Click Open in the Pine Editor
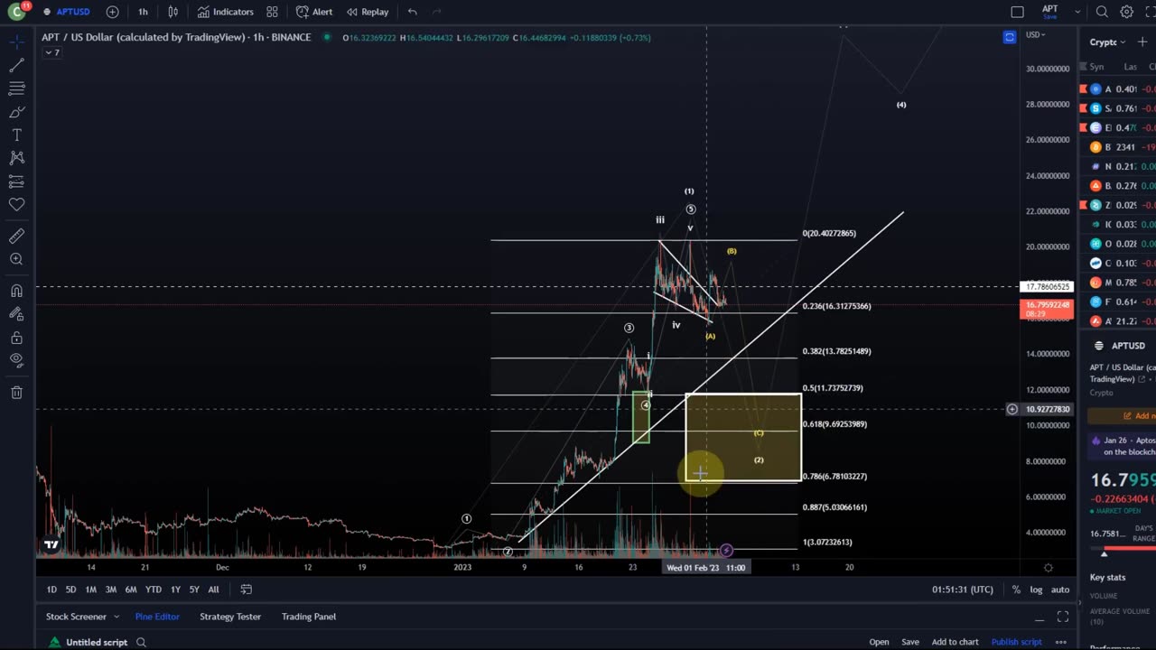The height and width of the screenshot is (650, 1156). [x=879, y=642]
